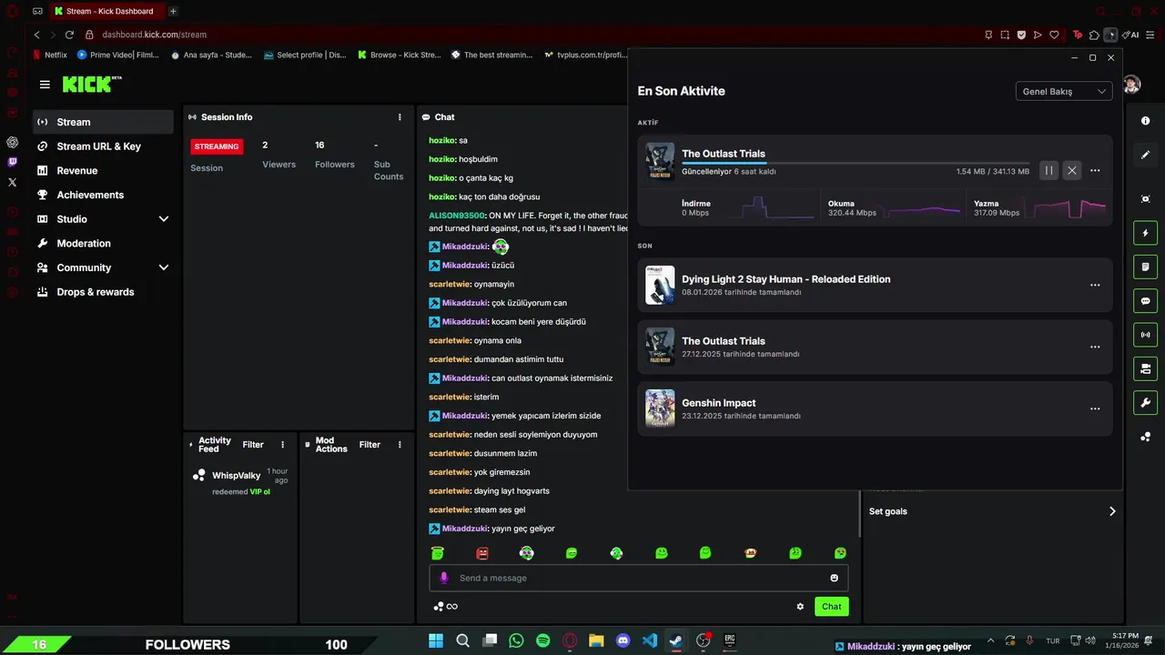Screen dimensions: 1165x655
Task: Cancel The Outlast Trials update
Action: coord(1072,170)
